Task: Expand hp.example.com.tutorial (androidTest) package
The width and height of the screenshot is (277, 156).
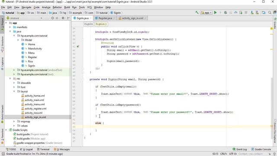Action: point(14,70)
